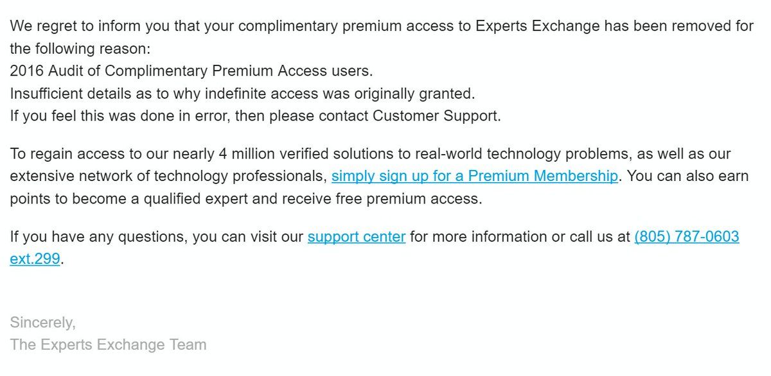The height and width of the screenshot is (376, 771).
Task: Click the "You can also earn" text
Action: [687, 176]
